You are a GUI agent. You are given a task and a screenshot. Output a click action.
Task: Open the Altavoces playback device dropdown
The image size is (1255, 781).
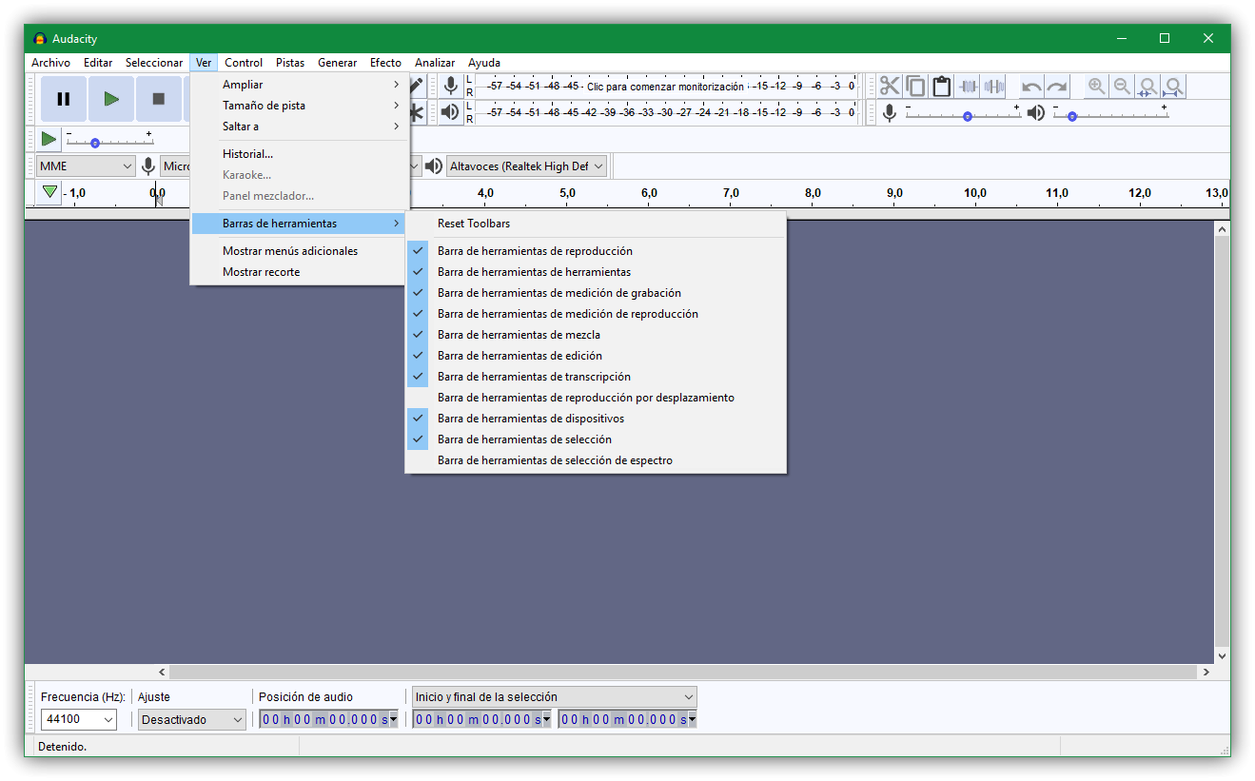click(526, 166)
